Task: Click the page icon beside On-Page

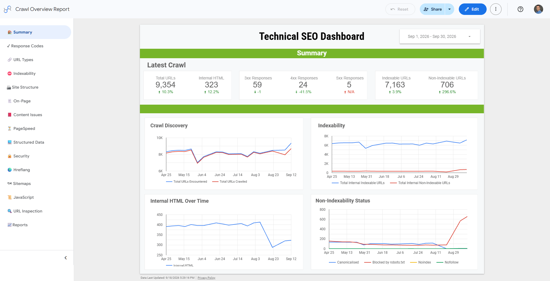Action: pos(9,101)
